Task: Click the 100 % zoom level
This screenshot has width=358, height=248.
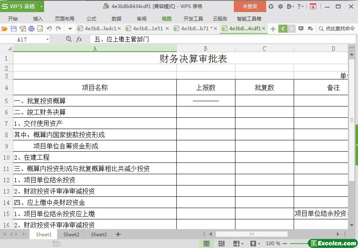Action: click(273, 244)
